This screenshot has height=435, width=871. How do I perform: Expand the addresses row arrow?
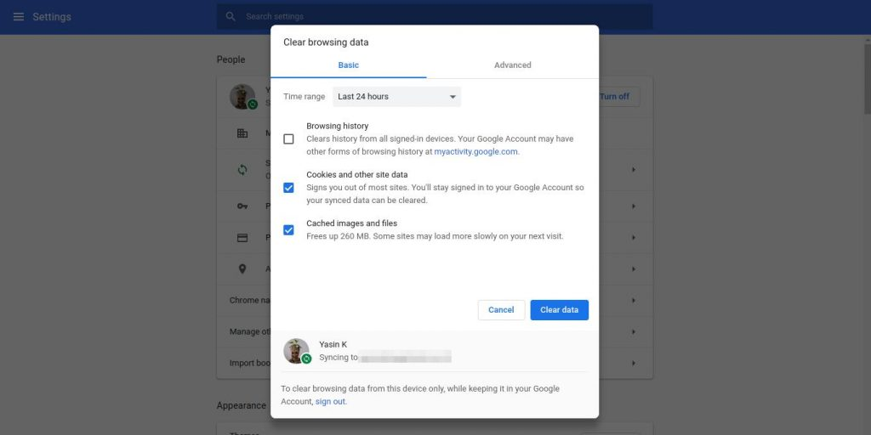point(633,269)
